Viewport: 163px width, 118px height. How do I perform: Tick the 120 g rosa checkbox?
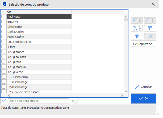pos(3,62)
